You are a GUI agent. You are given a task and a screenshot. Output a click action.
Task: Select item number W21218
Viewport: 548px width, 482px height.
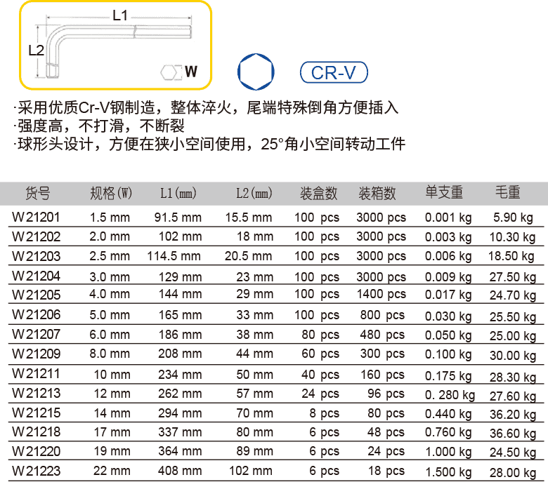(36, 431)
